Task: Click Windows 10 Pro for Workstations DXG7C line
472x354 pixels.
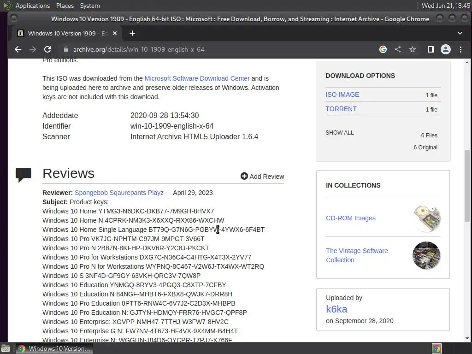Action: tap(147, 257)
